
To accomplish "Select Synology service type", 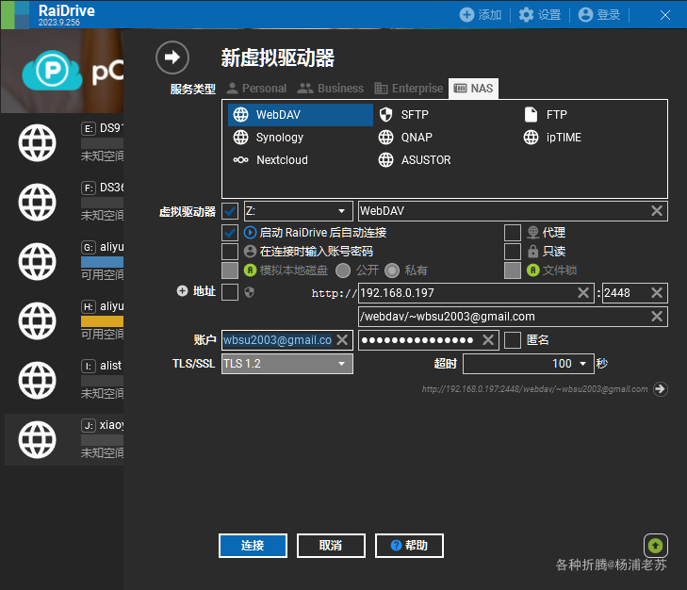I will coord(269,138).
